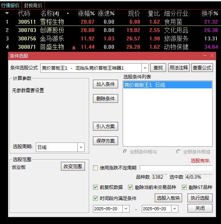Open the start date 2025-05-20 picker
Image resolution: width=221 pixels, height=224 pixels.
coord(126,209)
